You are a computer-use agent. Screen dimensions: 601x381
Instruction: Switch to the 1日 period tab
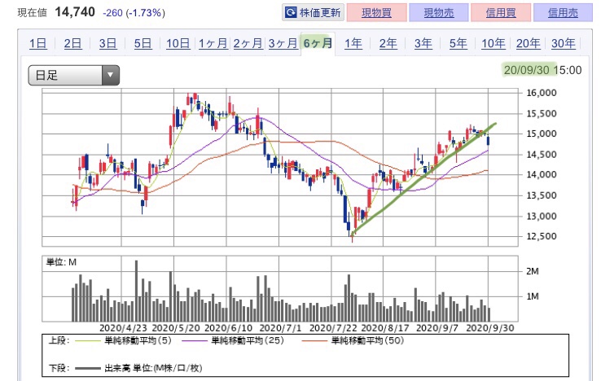pos(38,43)
